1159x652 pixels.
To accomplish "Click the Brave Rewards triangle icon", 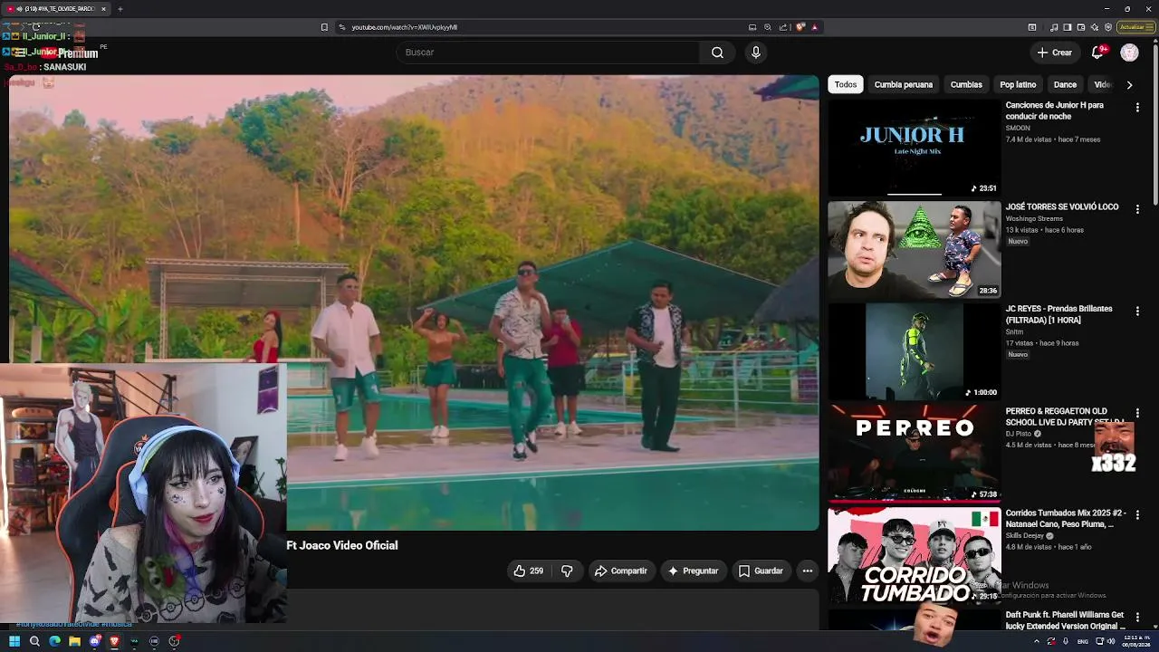I will (x=814, y=27).
